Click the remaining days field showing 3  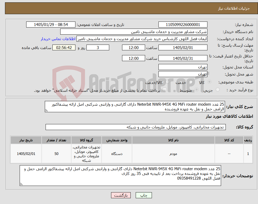98,48
